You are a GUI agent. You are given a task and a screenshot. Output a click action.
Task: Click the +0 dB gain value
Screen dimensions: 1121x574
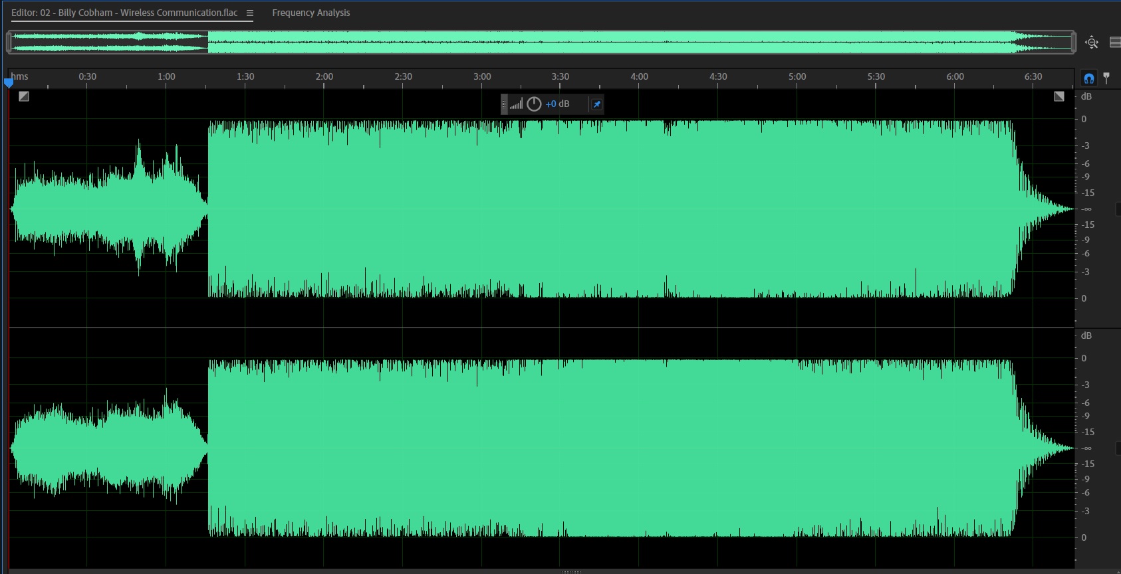[x=557, y=104]
